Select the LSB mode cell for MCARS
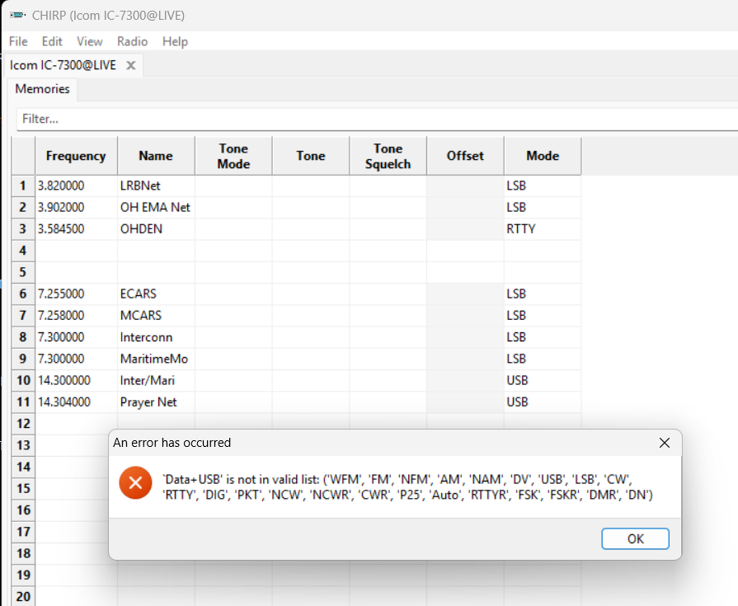The height and width of the screenshot is (606, 738). pos(543,316)
